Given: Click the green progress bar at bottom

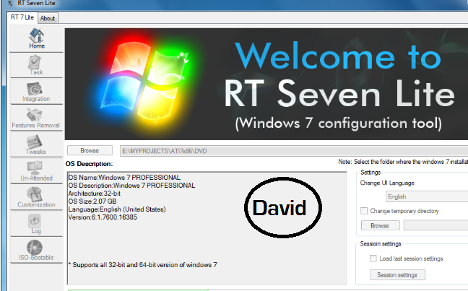Looking at the screenshot, I should (139, 290).
